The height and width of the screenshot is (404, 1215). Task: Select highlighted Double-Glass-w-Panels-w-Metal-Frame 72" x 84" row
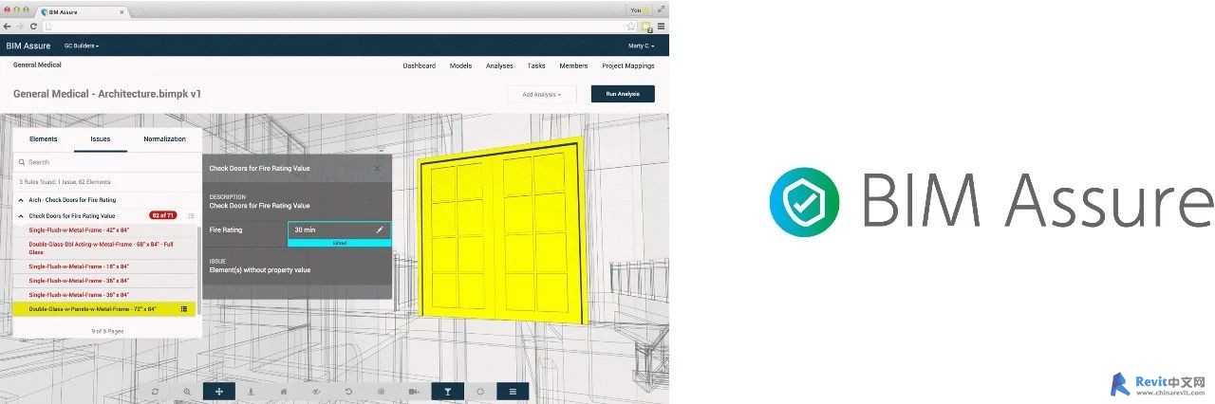coord(104,308)
